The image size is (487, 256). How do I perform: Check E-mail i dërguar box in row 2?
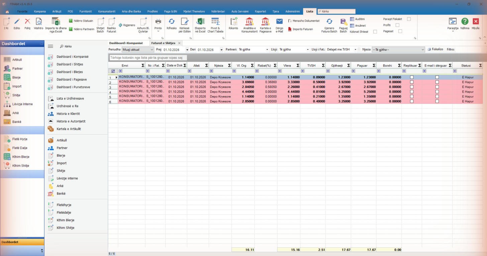(x=437, y=82)
